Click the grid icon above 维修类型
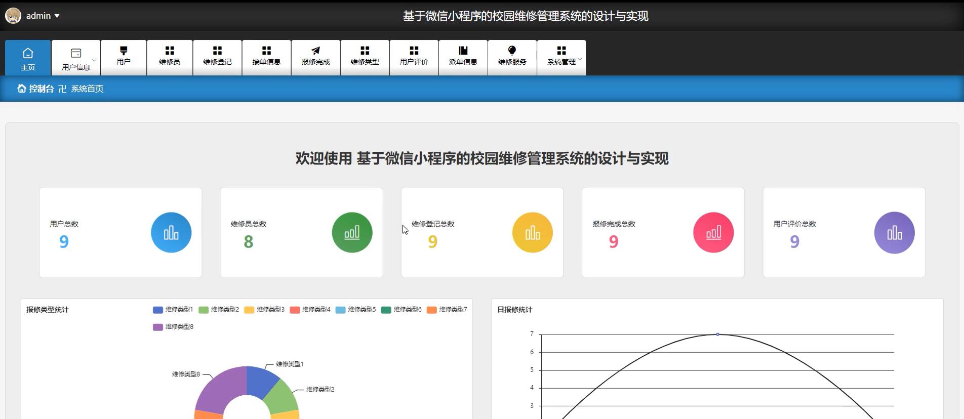The height and width of the screenshot is (419, 964). [x=365, y=50]
